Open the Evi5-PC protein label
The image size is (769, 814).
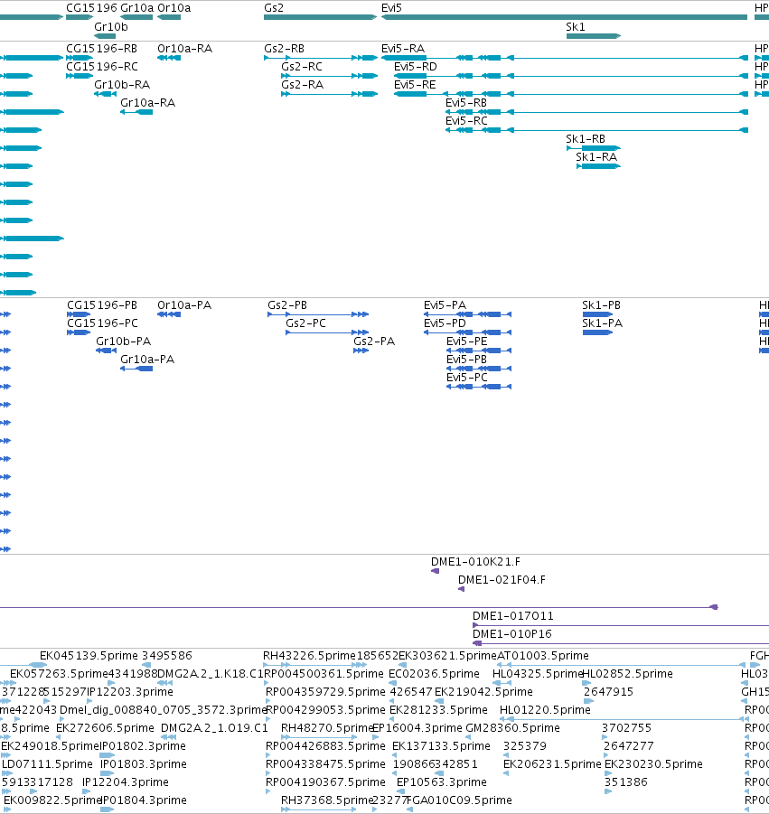467,378
